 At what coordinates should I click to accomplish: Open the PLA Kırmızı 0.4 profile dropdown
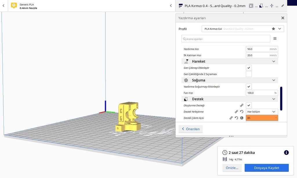click(x=280, y=29)
